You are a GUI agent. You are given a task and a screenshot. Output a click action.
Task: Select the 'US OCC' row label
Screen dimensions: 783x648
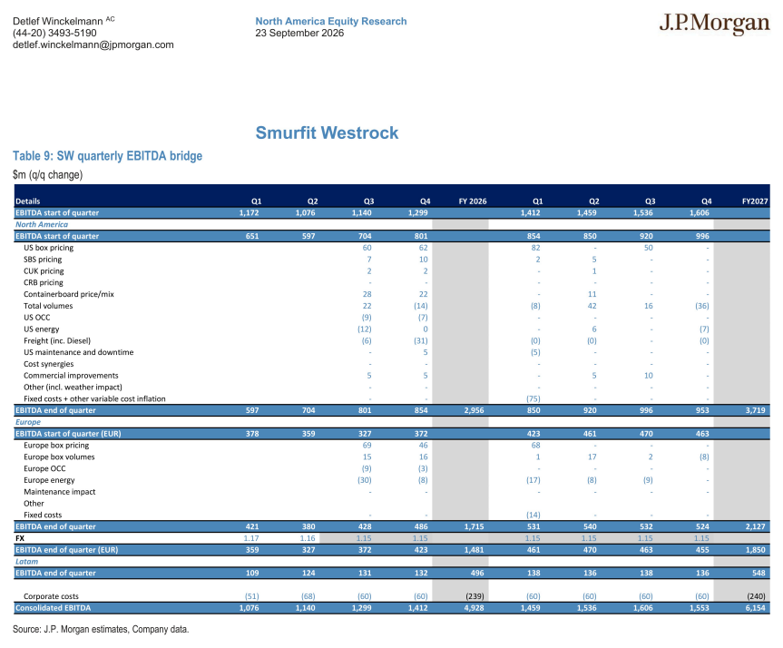[37, 318]
